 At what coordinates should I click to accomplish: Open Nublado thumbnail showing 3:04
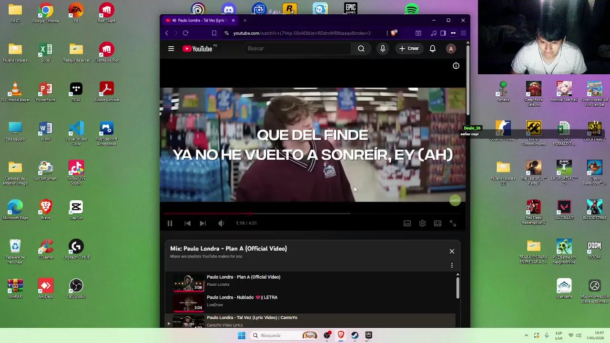click(x=188, y=303)
